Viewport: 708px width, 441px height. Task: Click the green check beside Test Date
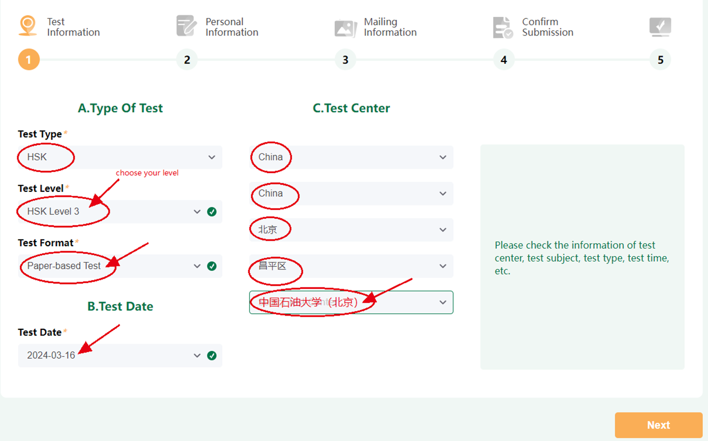click(x=212, y=356)
